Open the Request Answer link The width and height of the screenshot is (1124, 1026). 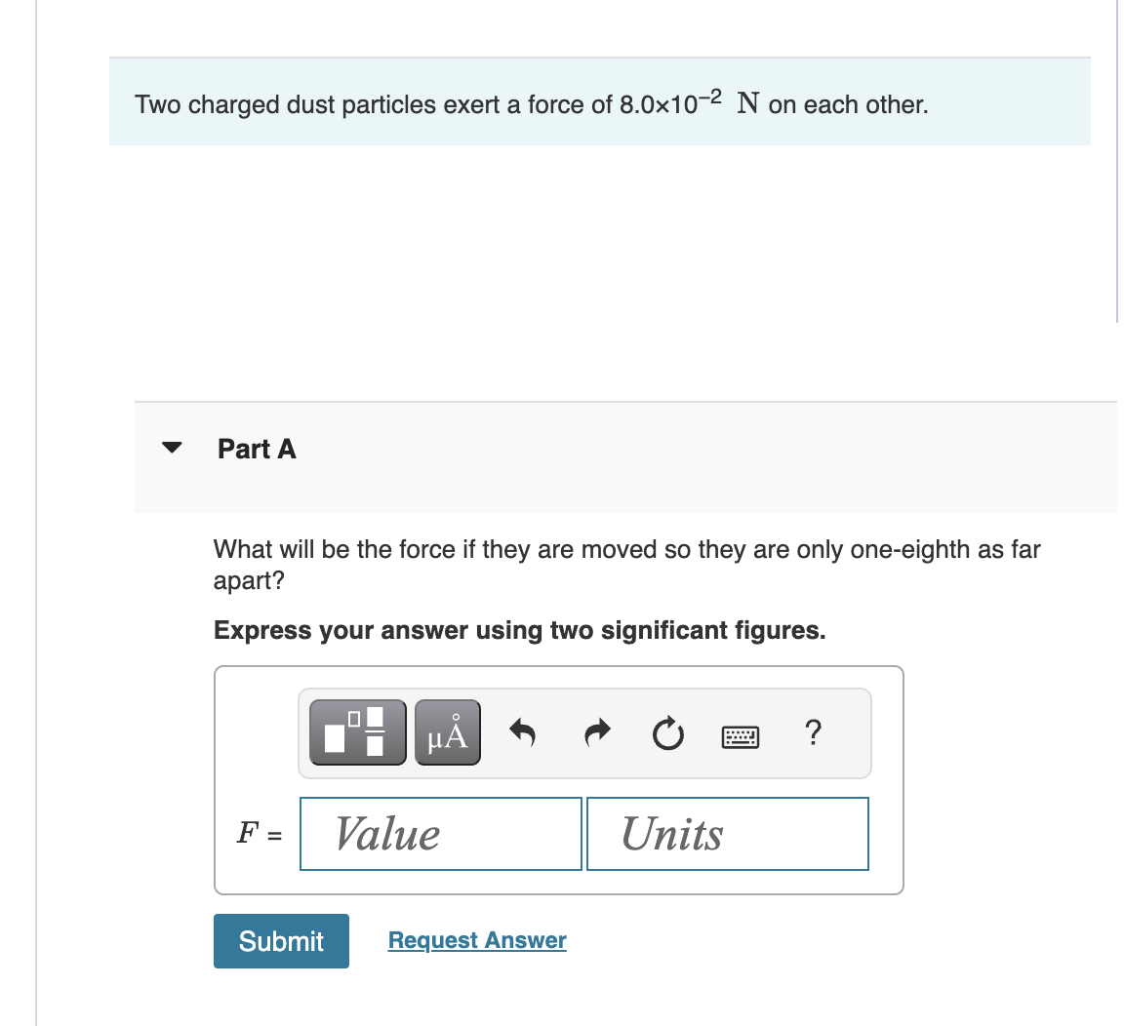tap(476, 940)
